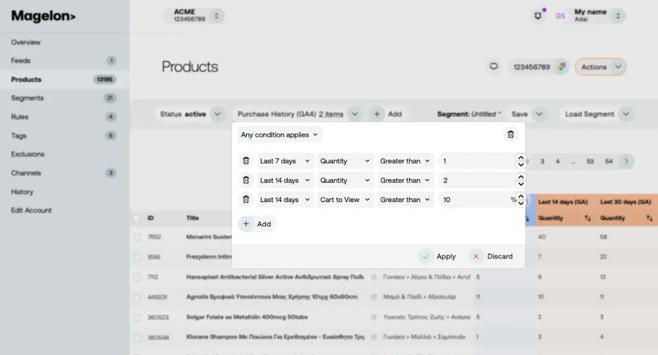658x355 pixels.
Task: Go to next page arrow in pagination
Action: tap(626, 161)
